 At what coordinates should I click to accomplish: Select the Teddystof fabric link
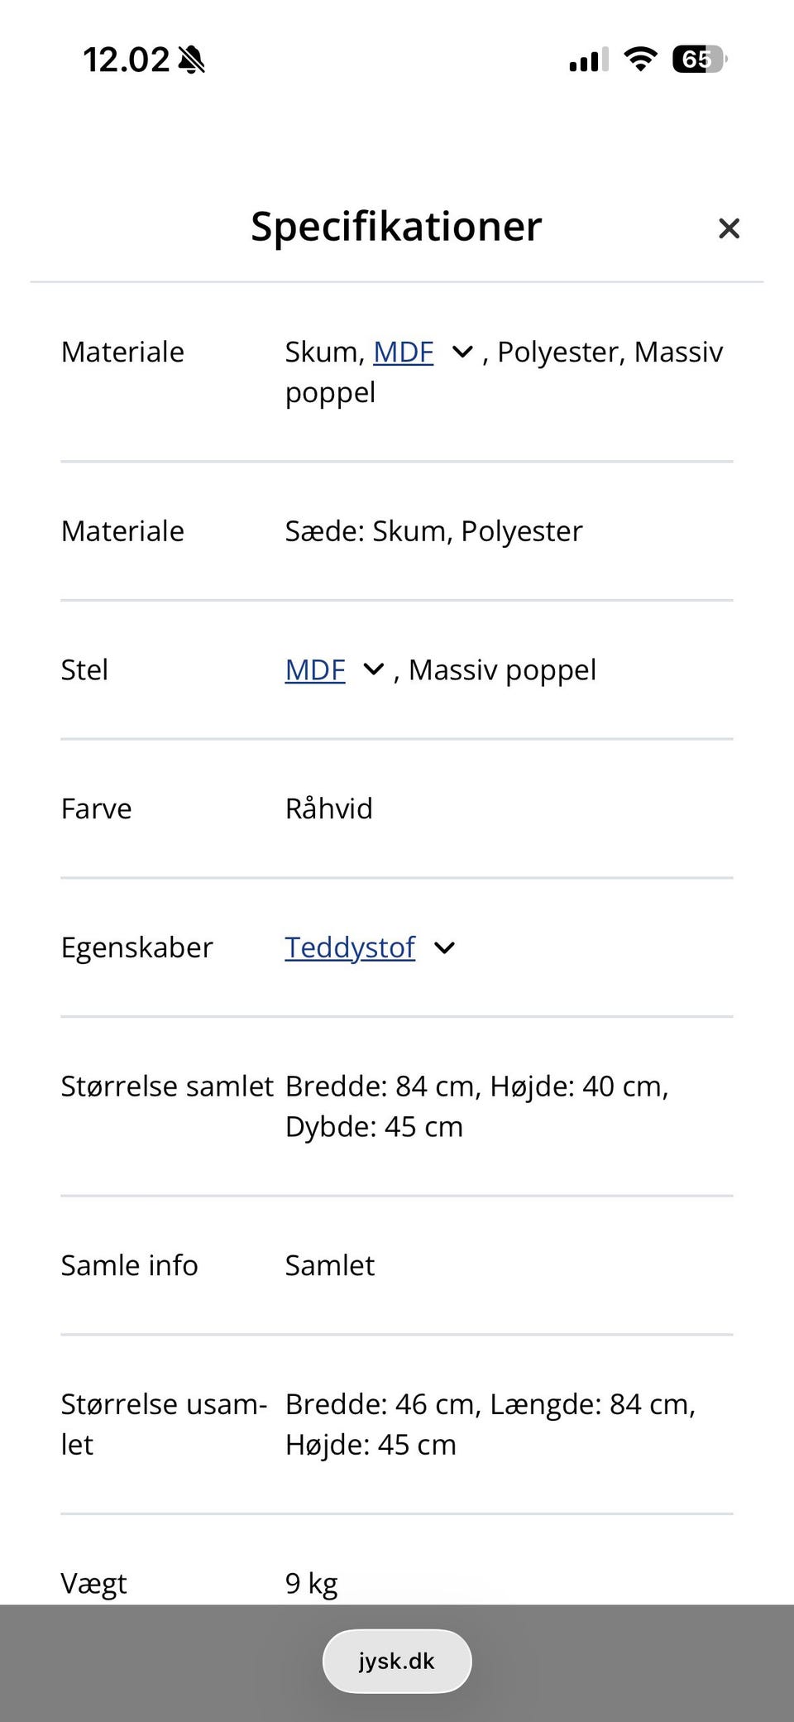[349, 947]
